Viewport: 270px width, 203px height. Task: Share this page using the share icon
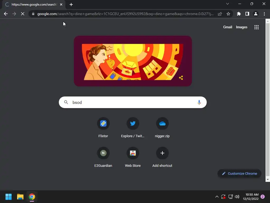(x=220, y=14)
